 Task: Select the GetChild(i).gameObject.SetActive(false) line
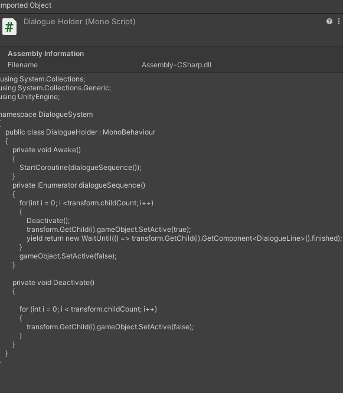(x=110, y=327)
